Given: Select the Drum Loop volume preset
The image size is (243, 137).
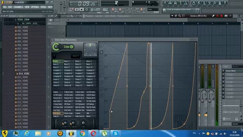Looking at the screenshot, I should [x=69, y=113].
